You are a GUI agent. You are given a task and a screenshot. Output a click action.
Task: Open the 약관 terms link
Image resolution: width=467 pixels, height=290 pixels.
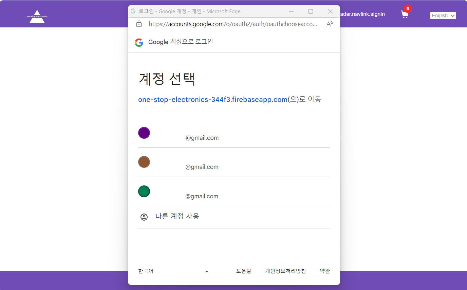325,271
